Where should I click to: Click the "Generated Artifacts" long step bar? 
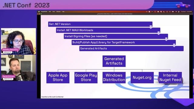(x=131, y=48)
